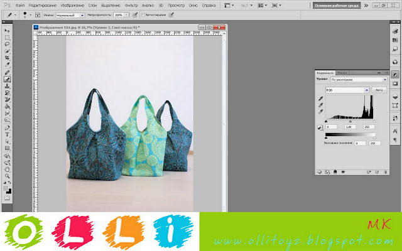
Task: Reset to default foreground and background colors
Action: coord(4,183)
